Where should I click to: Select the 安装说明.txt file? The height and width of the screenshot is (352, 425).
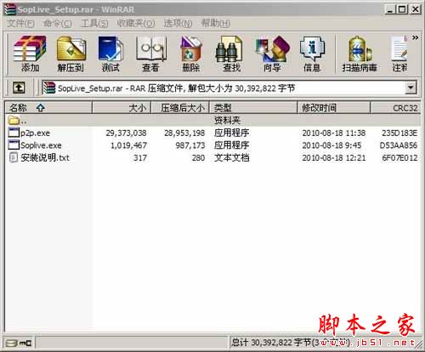[212, 157]
